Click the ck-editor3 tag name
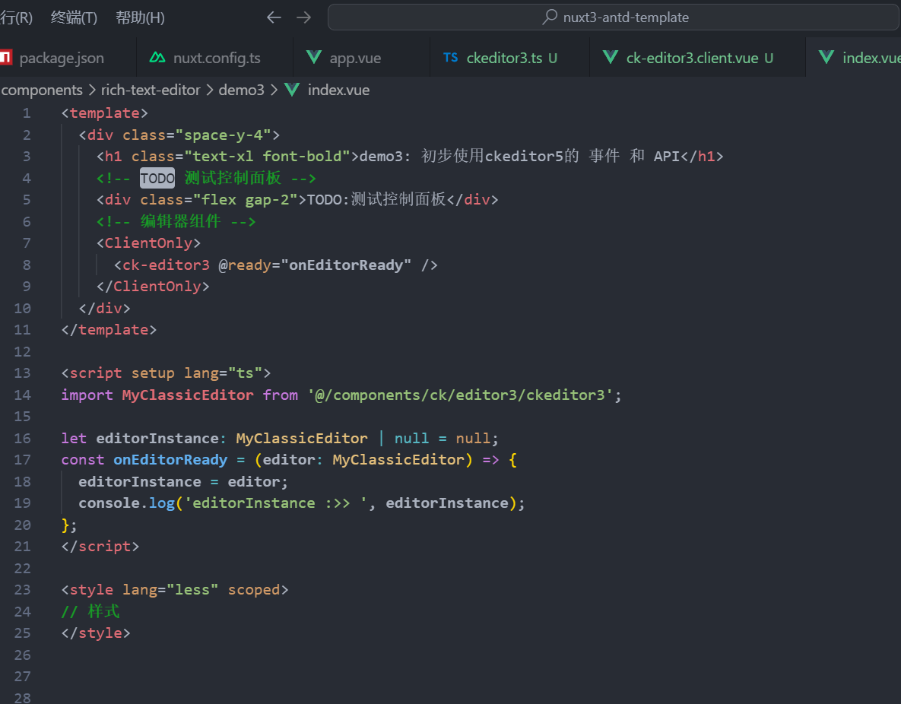The width and height of the screenshot is (901, 704). [166, 265]
